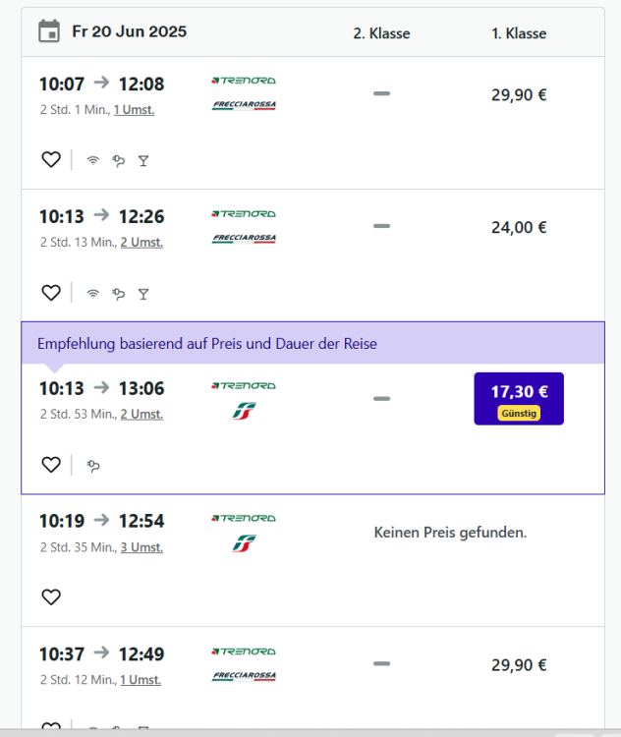Image resolution: width=621 pixels, height=737 pixels.
Task: Click glass icon on the 12:26 arrival trip
Action: point(143,293)
